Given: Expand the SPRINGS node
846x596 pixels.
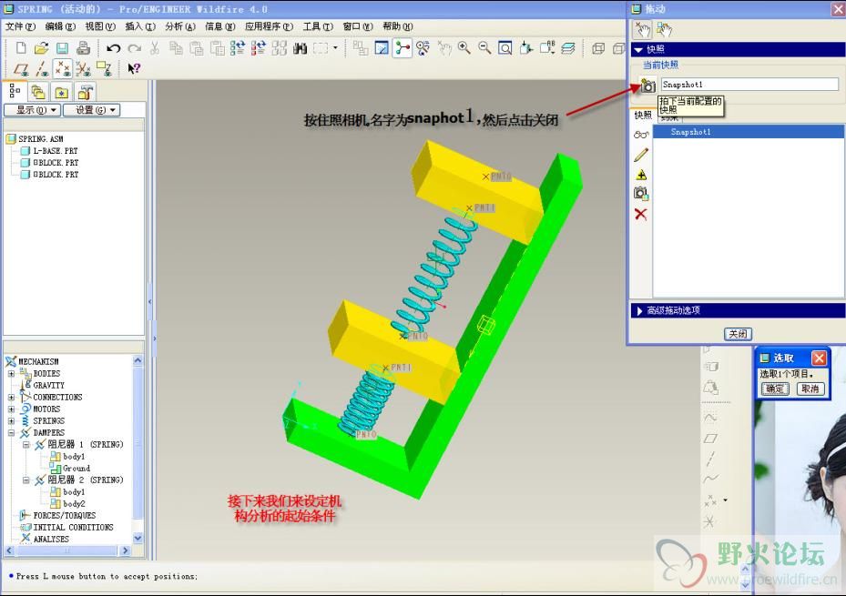Looking at the screenshot, I should (x=11, y=421).
